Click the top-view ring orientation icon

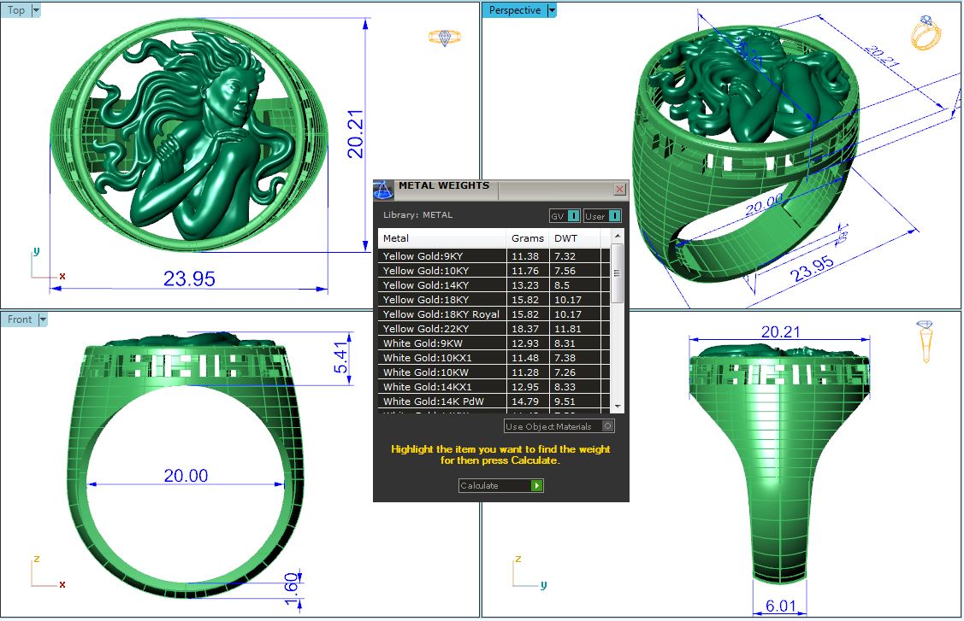(444, 38)
